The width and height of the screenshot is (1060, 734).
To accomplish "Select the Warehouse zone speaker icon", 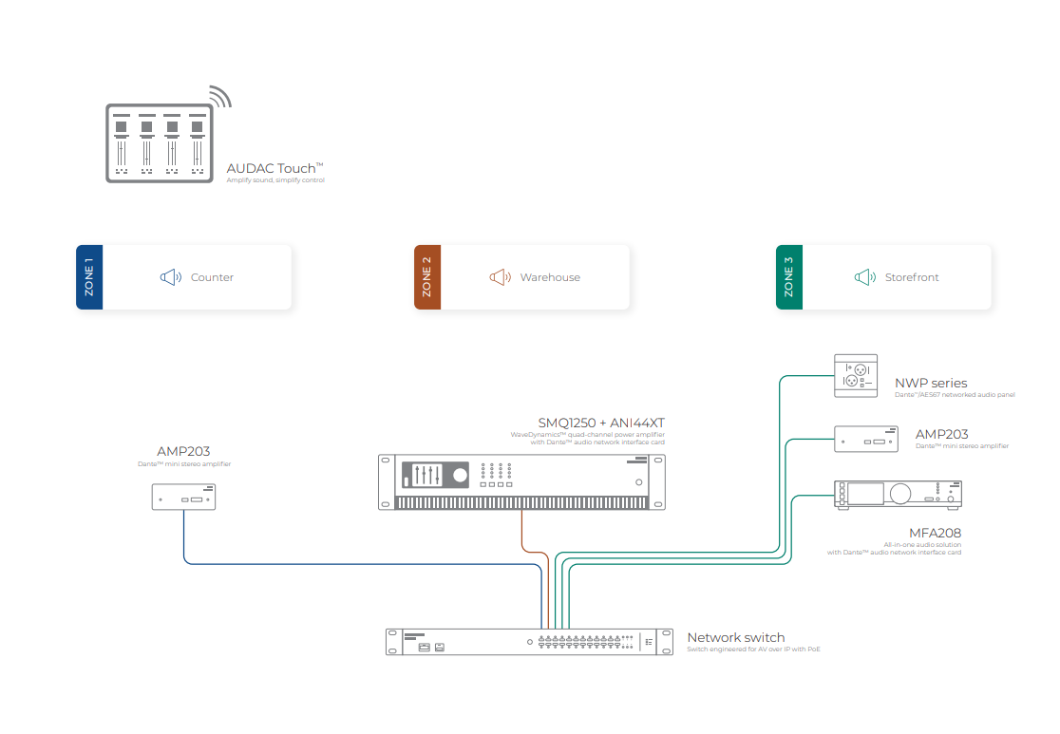I will pyautogui.click(x=501, y=277).
